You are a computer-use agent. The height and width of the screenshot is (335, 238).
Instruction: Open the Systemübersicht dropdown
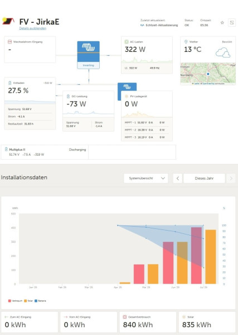click(x=146, y=178)
